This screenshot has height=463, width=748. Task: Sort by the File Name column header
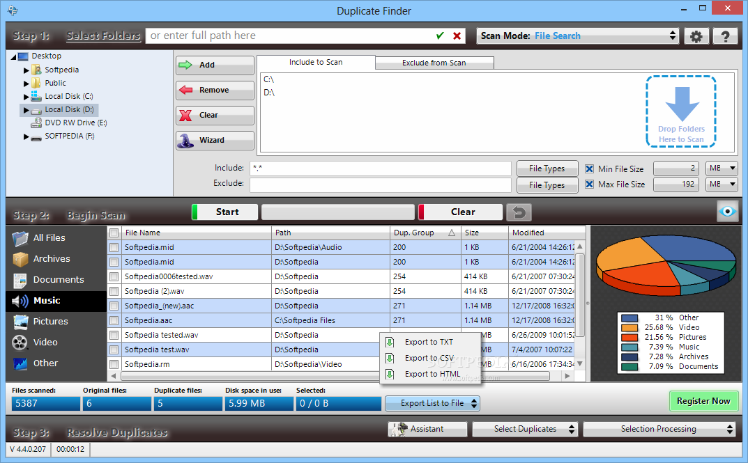pos(196,233)
